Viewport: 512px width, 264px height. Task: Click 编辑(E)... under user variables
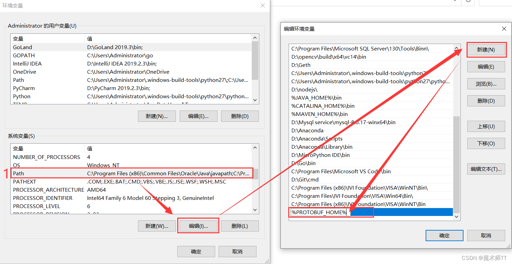198,116
